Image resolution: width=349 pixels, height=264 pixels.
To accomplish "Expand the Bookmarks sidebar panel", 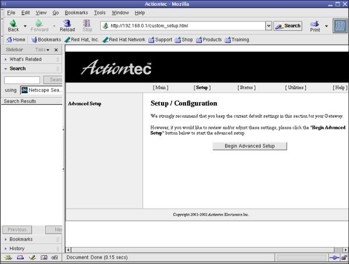I will (x=31, y=240).
